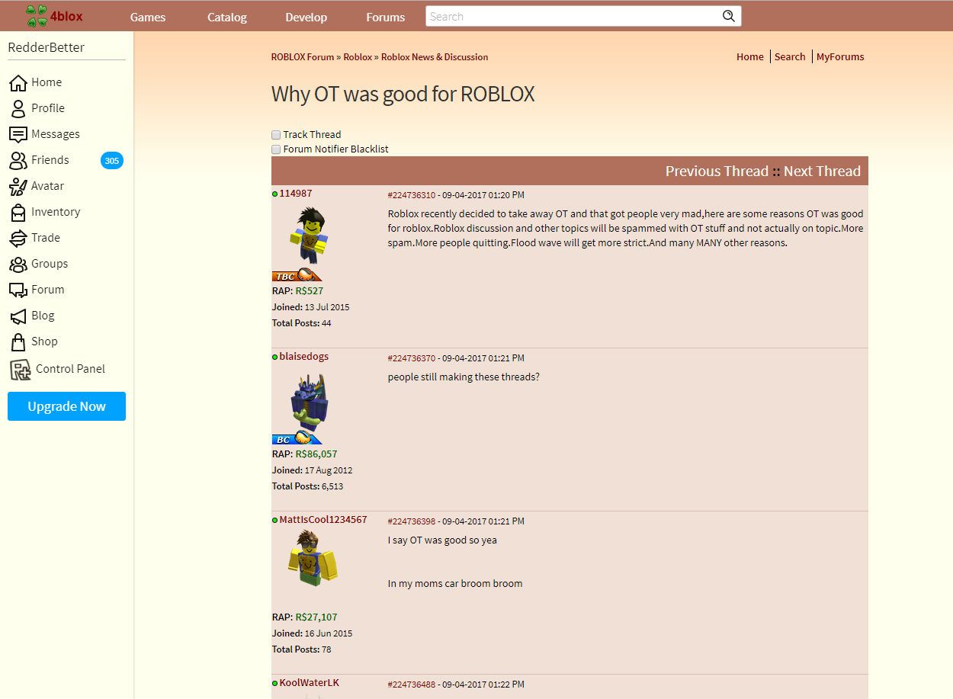Open user 114987's profile name
This screenshot has width=953, height=699.
tap(295, 194)
